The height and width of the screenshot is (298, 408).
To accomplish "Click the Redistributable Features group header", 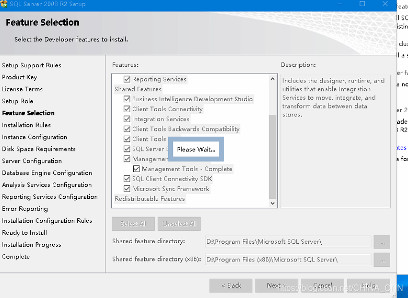I will coord(149,199).
